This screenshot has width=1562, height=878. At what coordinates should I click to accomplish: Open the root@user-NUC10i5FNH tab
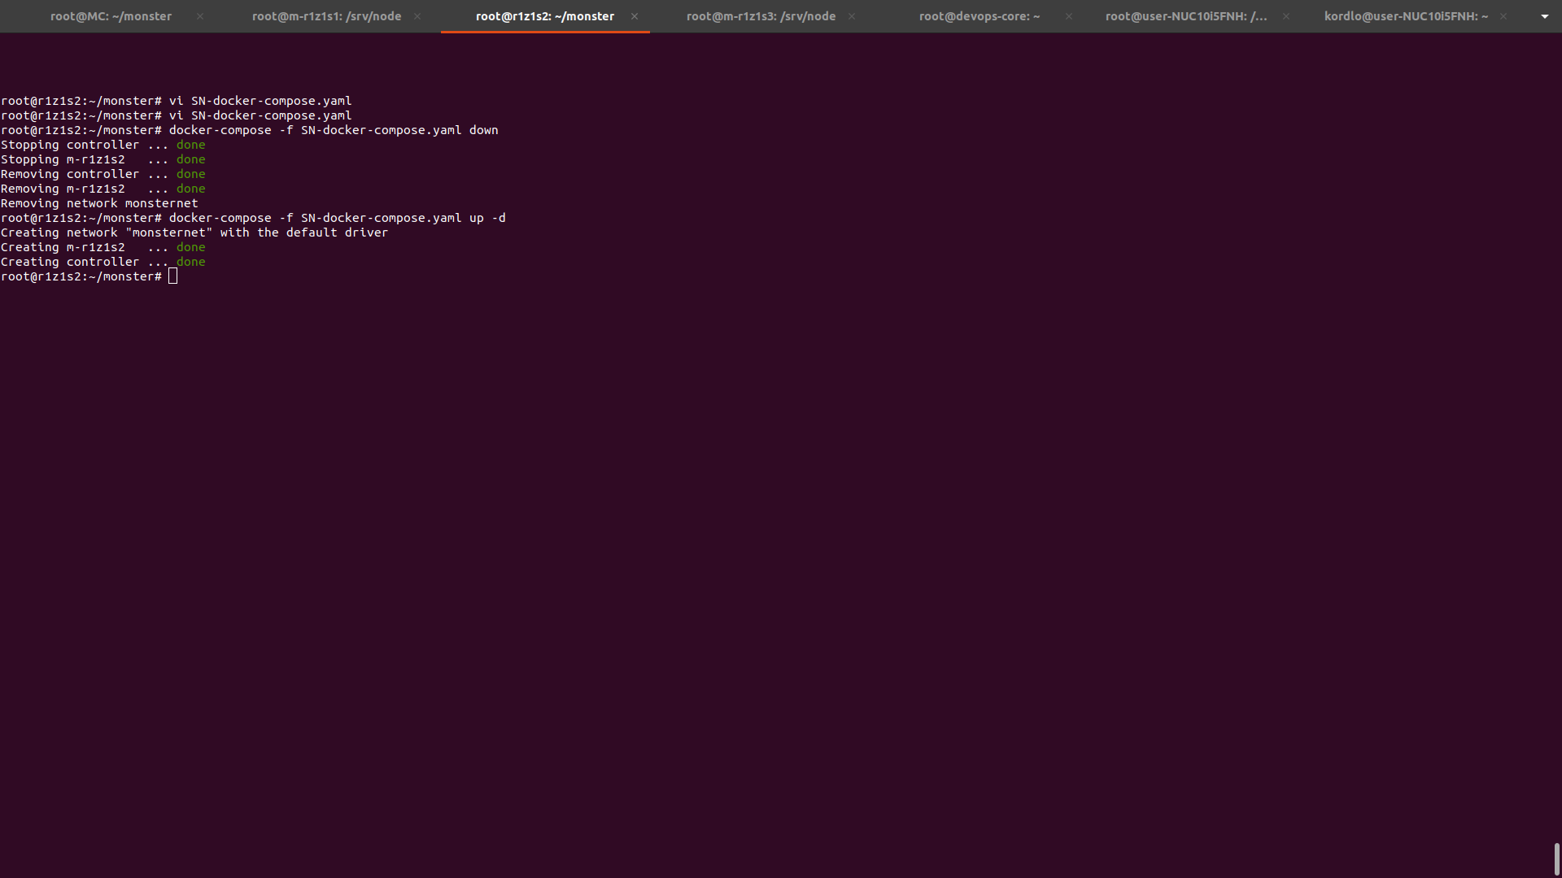click(1185, 16)
